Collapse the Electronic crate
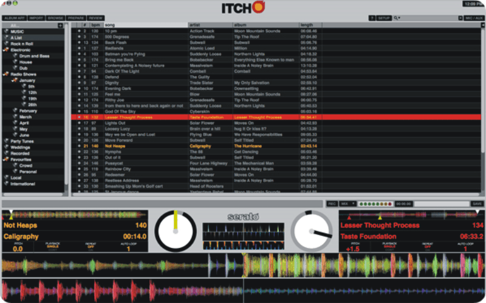The height and width of the screenshot is (303, 486). point(5,50)
